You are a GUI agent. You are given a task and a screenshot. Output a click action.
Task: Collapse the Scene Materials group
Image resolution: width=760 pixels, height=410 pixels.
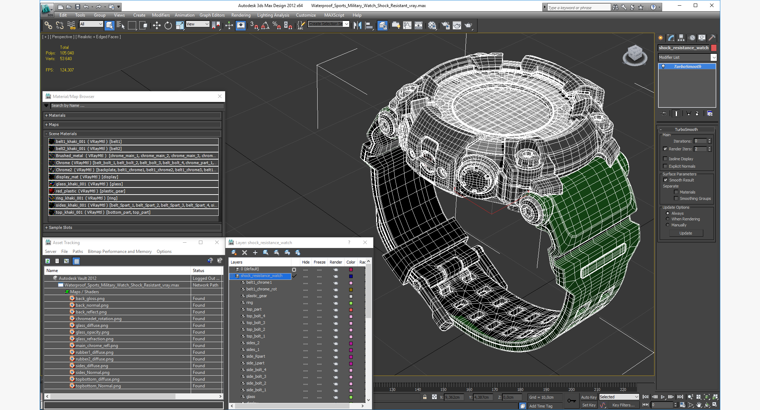click(x=133, y=134)
